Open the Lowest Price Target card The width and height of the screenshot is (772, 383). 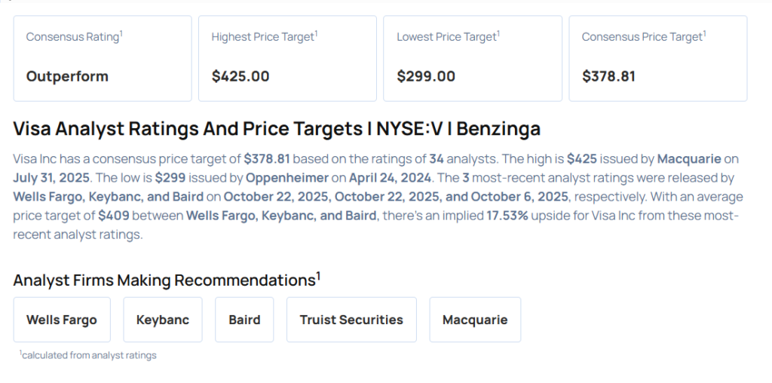tap(472, 58)
